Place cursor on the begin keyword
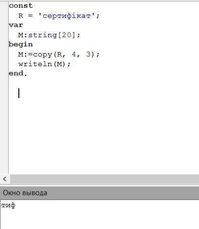Screen dimensions: 199x229 [21, 44]
